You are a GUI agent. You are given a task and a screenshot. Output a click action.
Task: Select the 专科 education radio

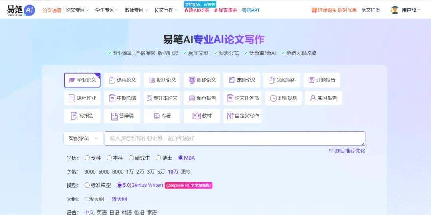tap(87, 158)
